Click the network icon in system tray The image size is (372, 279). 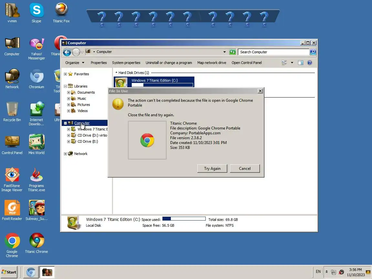coord(334,272)
